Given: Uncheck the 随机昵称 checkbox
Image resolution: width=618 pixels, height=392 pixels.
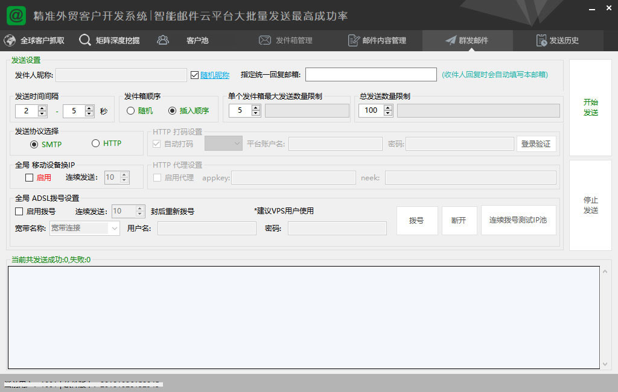Looking at the screenshot, I should 194,75.
